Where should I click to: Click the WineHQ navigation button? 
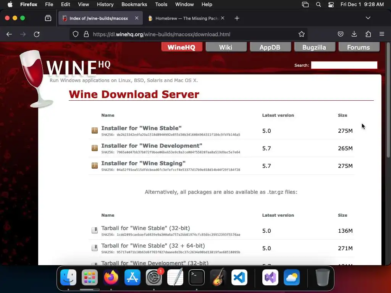click(x=181, y=47)
